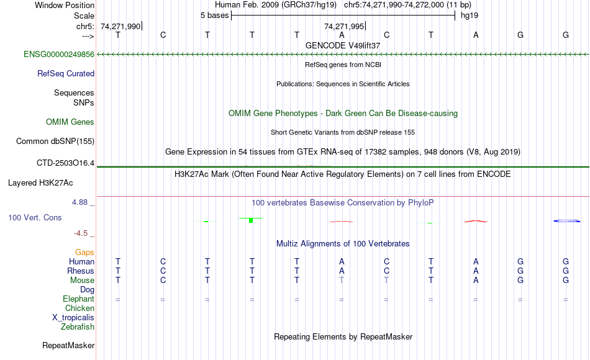This screenshot has height=360, width=590.
Task: Select the SNPs label under Sequences
Action: tap(84, 102)
